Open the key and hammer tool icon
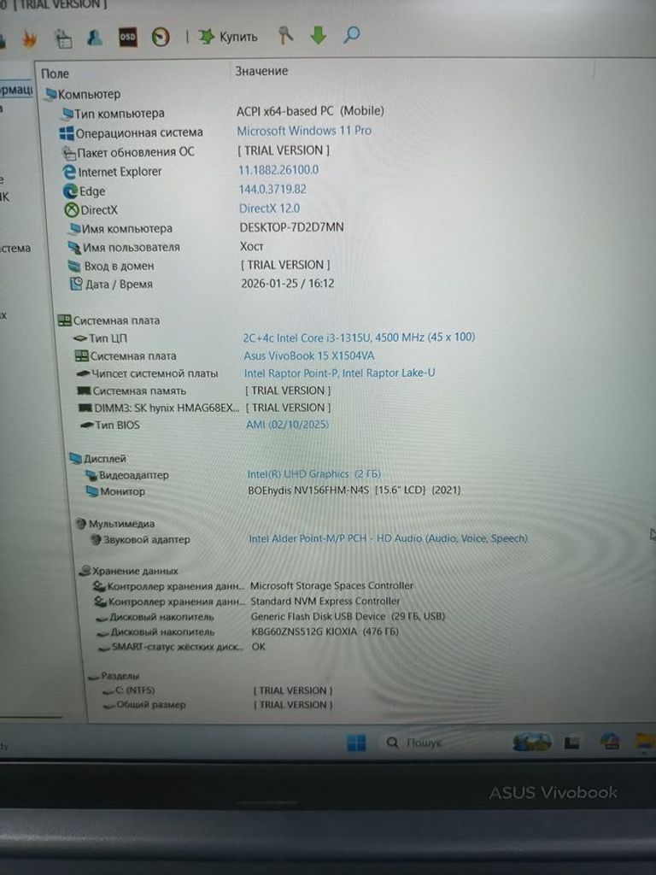Screen dimensions: 656x875 (285, 36)
